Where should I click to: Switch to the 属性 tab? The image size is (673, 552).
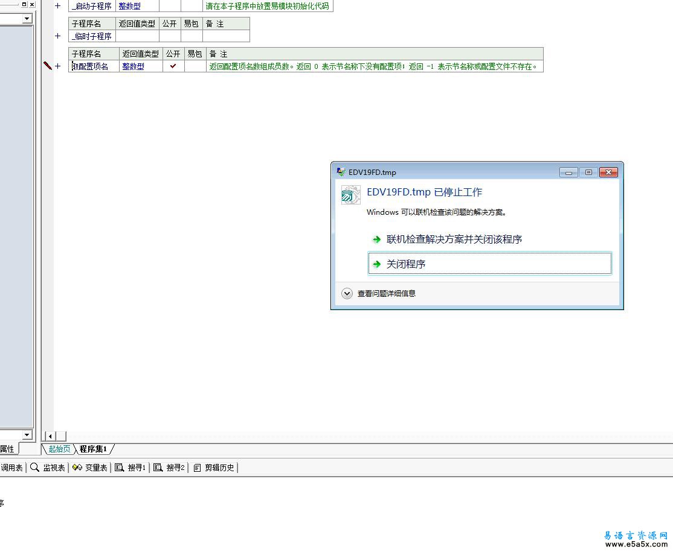[x=7, y=449]
